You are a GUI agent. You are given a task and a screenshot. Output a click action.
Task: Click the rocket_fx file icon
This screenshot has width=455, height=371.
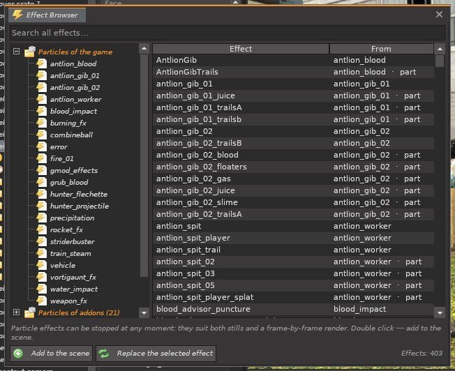point(41,229)
